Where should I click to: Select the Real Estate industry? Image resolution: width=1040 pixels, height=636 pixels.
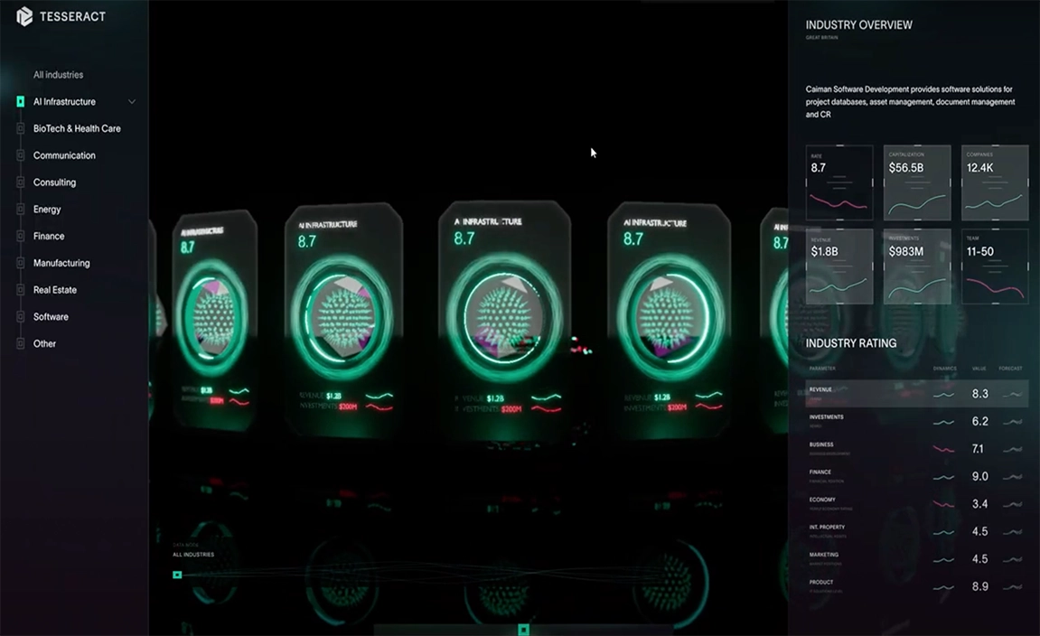click(55, 290)
